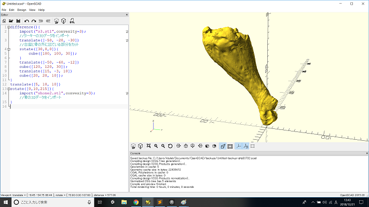Viewport: 369px width, 207px height.
Task: Switch to the Back view
Action: [x=214, y=146]
